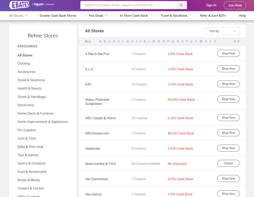Viewport: 254px width, 197px height.
Task: Open Double Cash Back Stores menu item
Action: coord(58,16)
